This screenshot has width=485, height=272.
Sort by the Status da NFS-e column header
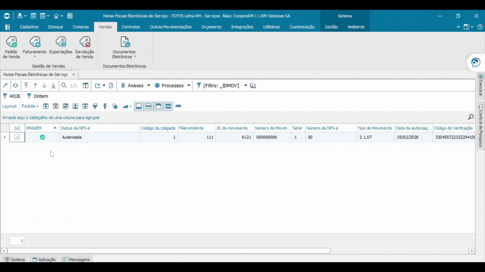[99, 128]
